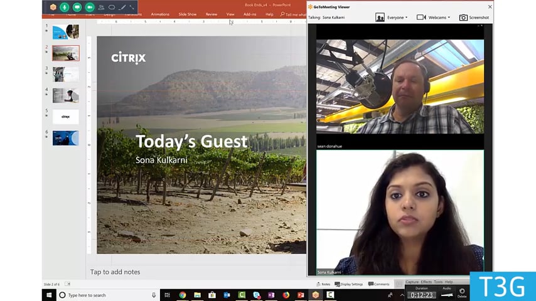Switch to GoToMeeting from the taskbar
This screenshot has height=301, width=536.
[x=316, y=295]
